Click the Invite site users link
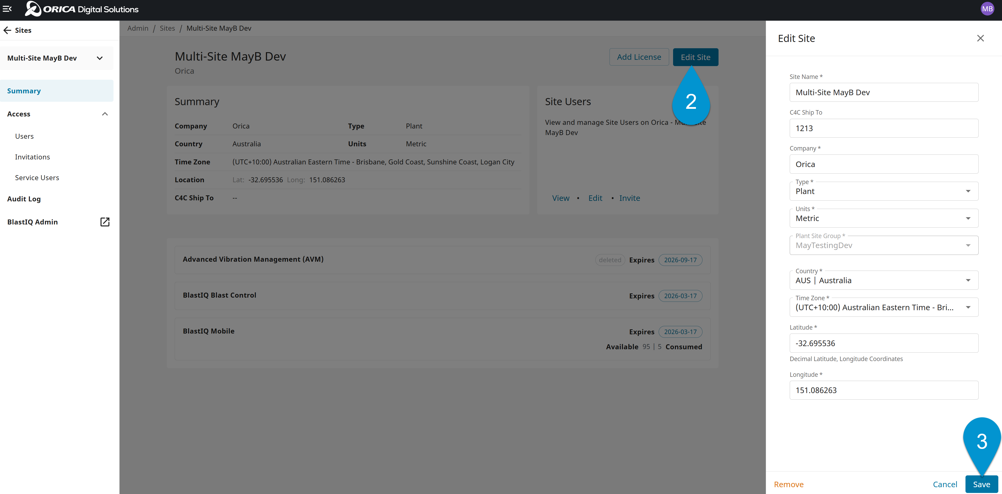Viewport: 1002px width, 494px height. pos(629,198)
